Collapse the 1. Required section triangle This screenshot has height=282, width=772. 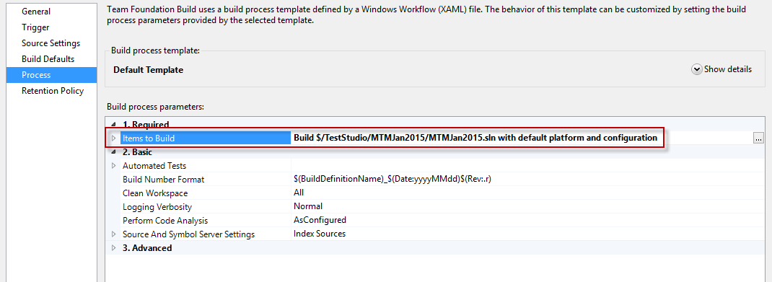click(114, 125)
